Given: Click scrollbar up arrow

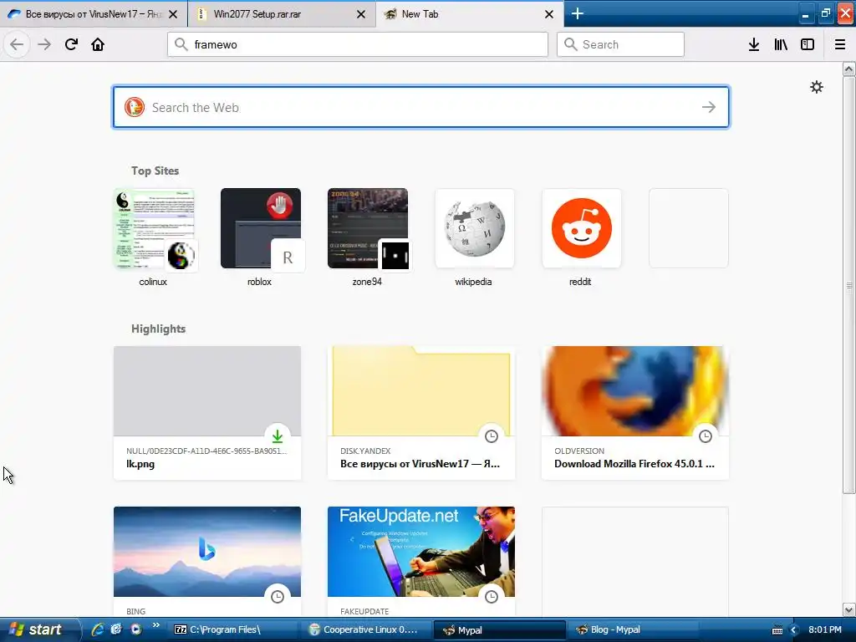Looking at the screenshot, I should (x=848, y=69).
